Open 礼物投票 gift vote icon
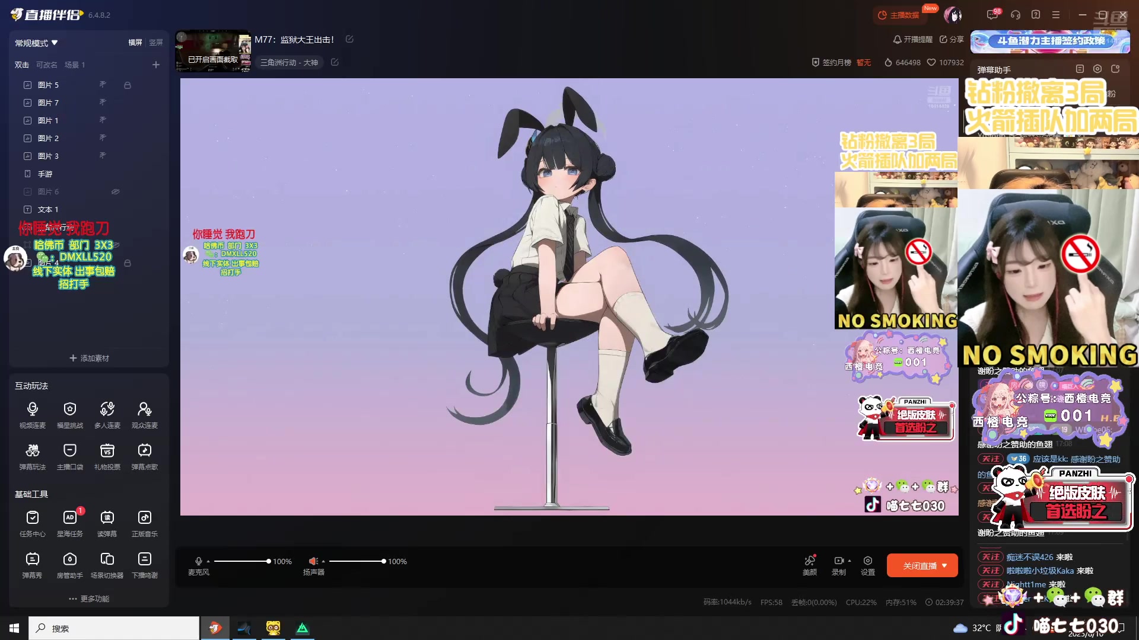The height and width of the screenshot is (640, 1139). pos(107,456)
